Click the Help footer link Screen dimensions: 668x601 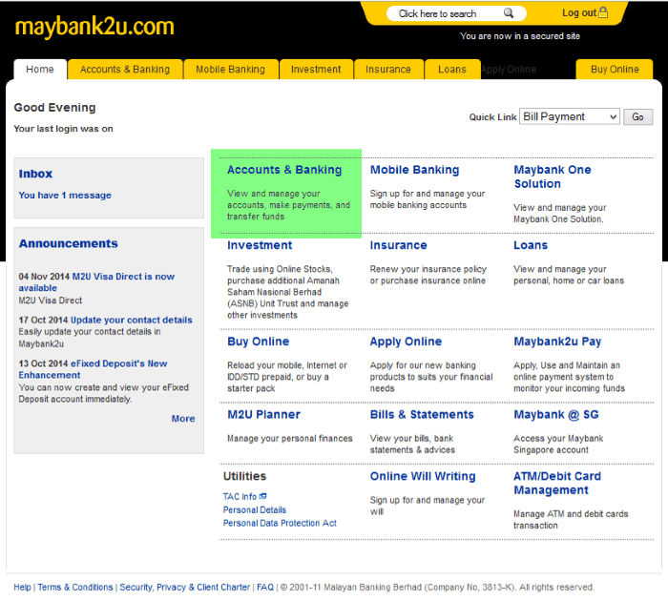[x=22, y=588]
